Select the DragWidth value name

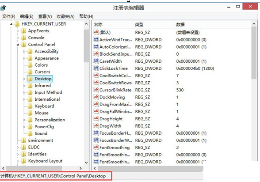click(x=110, y=126)
